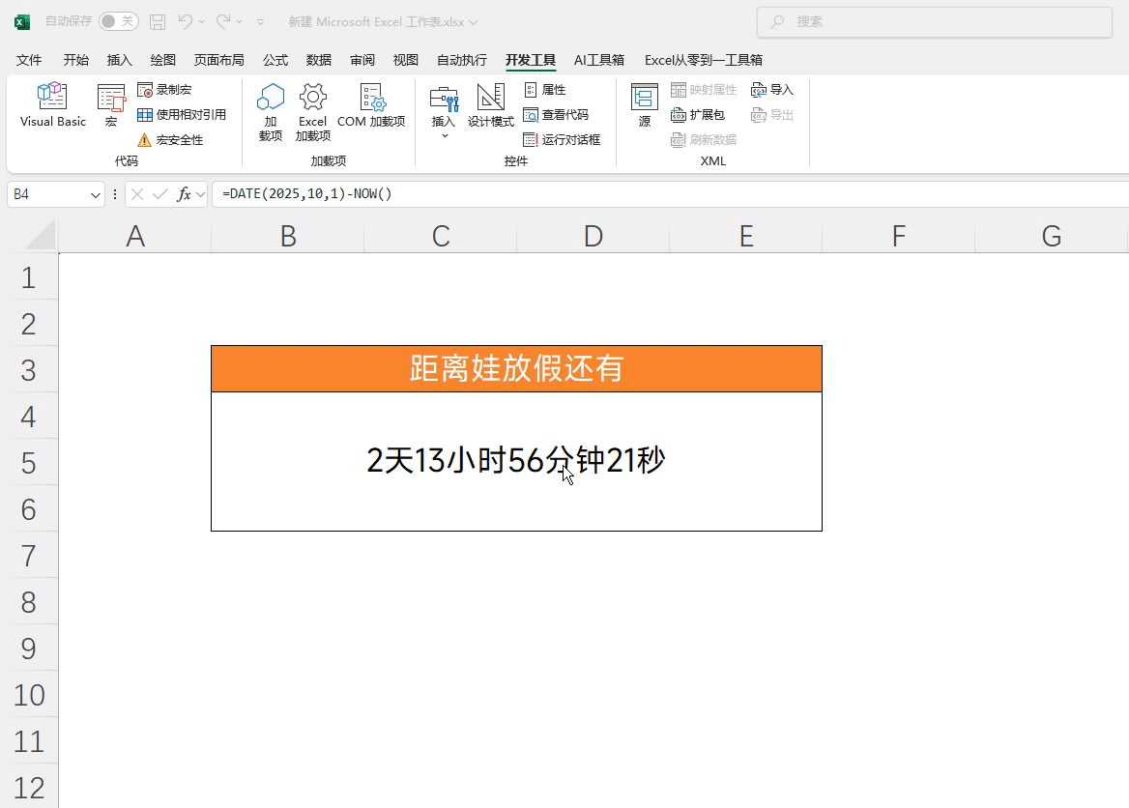Open the XML 源 source pane
The image size is (1129, 808).
645,105
